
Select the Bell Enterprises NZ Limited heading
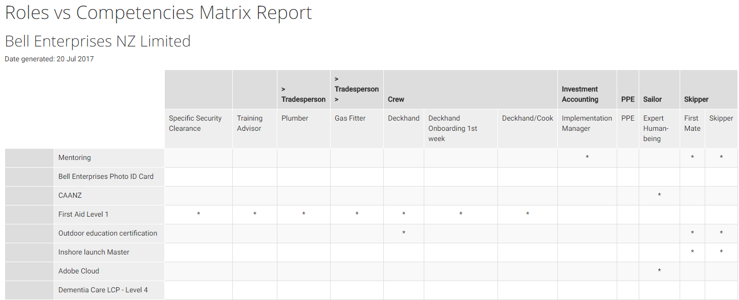pyautogui.click(x=98, y=41)
